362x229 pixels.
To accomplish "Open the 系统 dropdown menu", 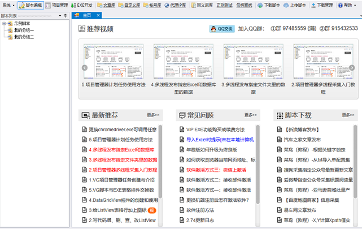I will [8, 5].
